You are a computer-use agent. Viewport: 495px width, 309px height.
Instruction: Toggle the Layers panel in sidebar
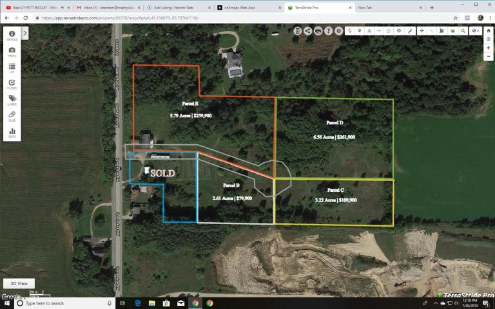click(12, 100)
